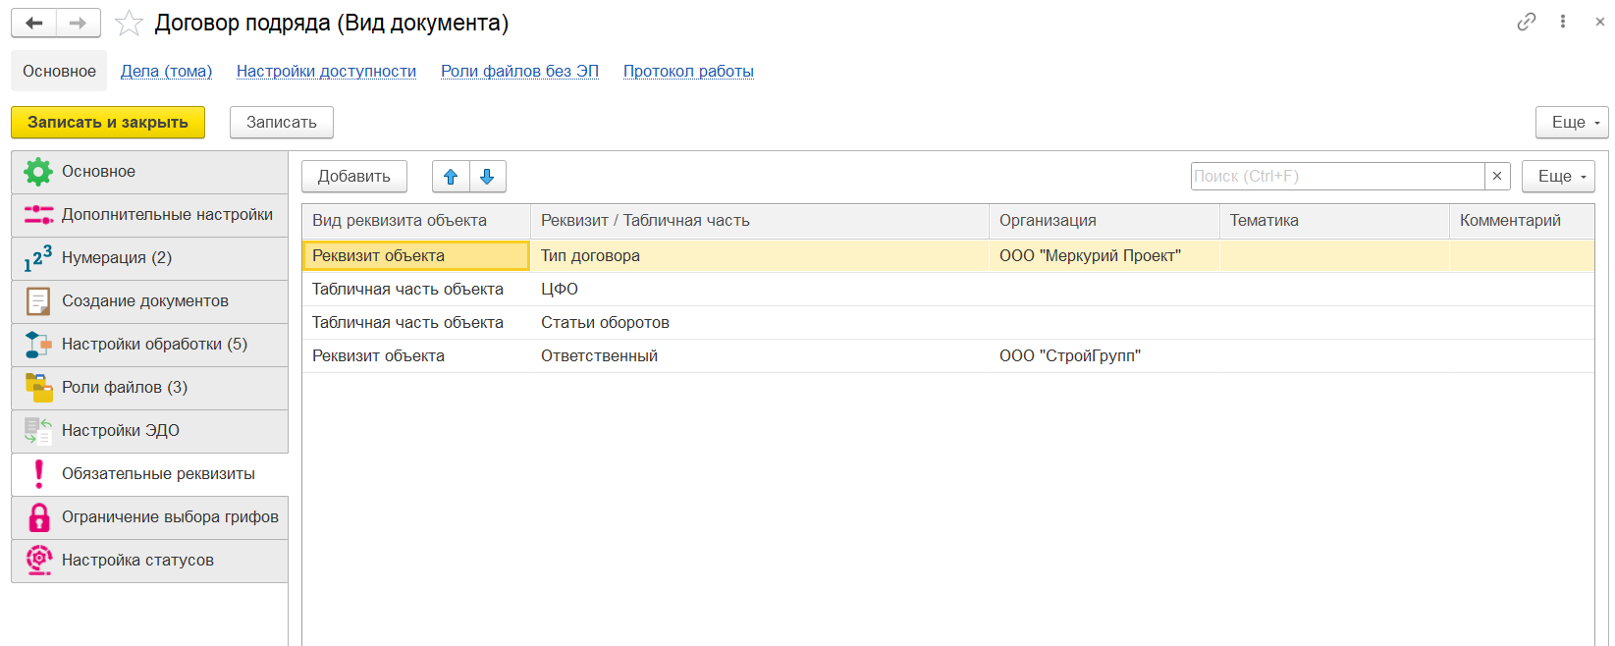This screenshot has height=646, width=1615.
Task: Open the three-dot options menu
Action: (x=1563, y=22)
